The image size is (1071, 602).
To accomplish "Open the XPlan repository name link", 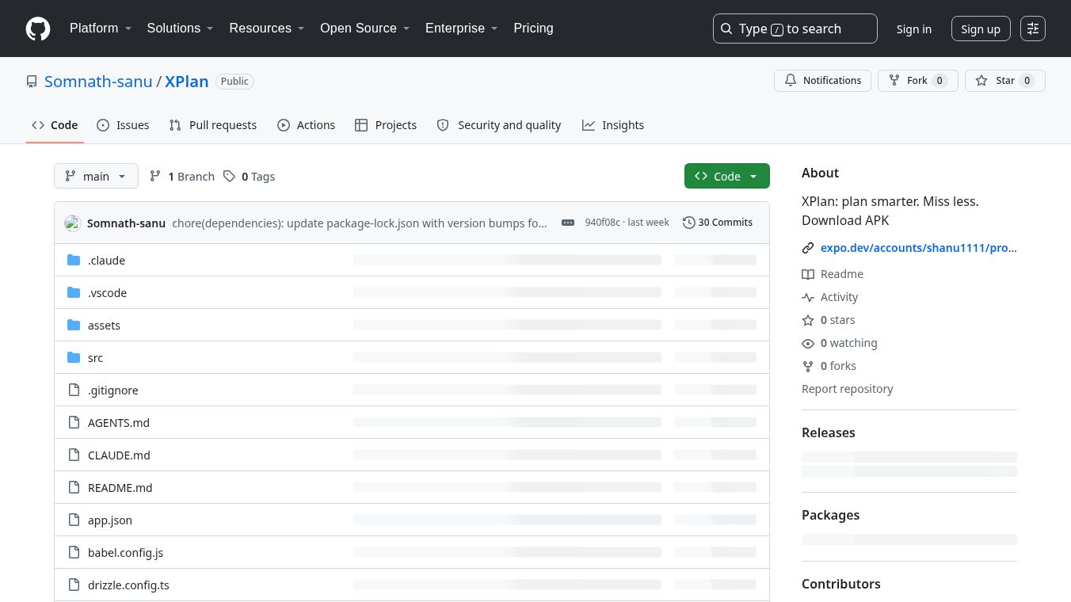I will tap(186, 82).
